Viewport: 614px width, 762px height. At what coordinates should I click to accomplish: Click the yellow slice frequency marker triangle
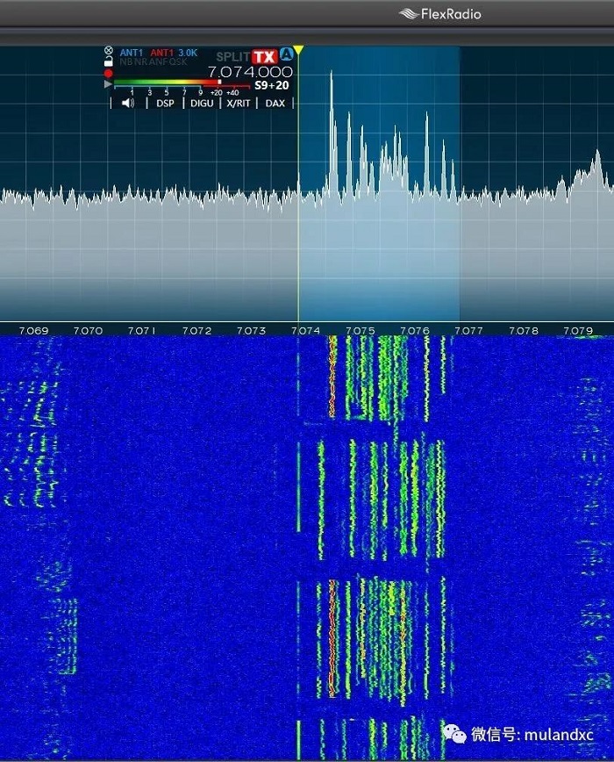click(298, 51)
